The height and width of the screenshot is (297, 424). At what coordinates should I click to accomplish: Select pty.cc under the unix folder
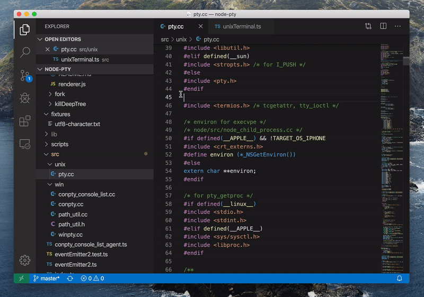coord(95,174)
